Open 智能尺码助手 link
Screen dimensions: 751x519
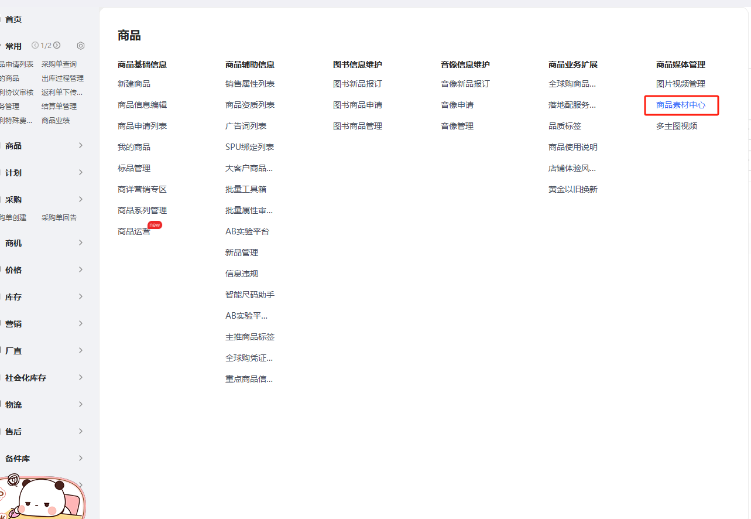[x=250, y=295]
